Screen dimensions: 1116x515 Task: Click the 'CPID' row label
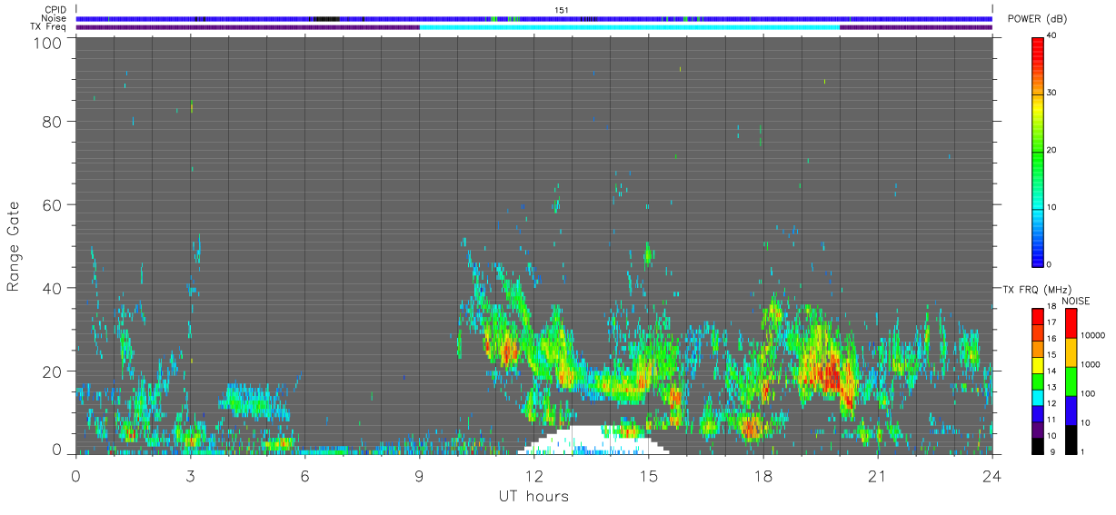coord(55,10)
